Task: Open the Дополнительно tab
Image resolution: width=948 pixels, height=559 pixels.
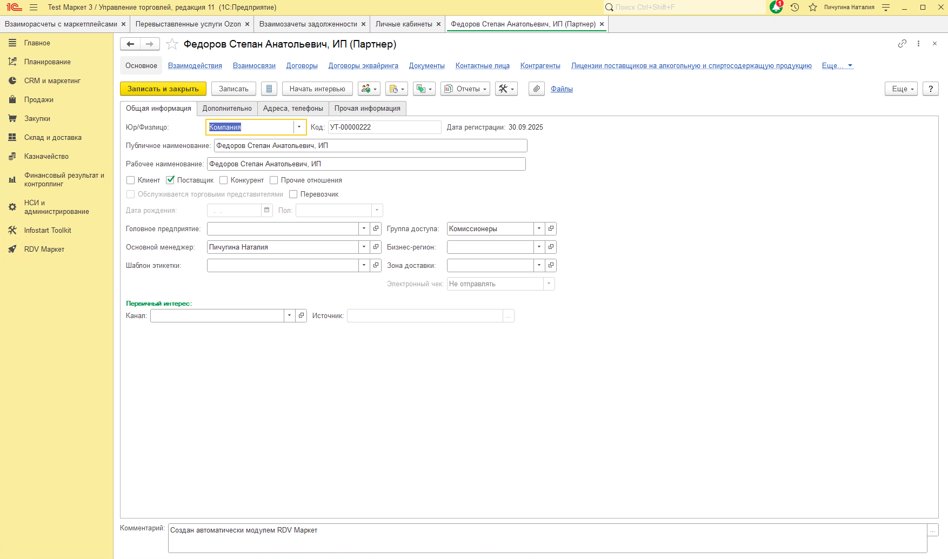Action: tap(227, 109)
